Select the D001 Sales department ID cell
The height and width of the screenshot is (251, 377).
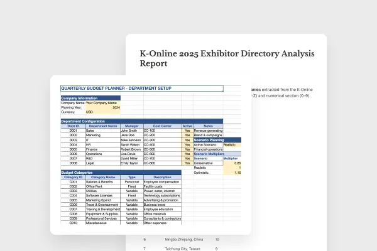73,131
